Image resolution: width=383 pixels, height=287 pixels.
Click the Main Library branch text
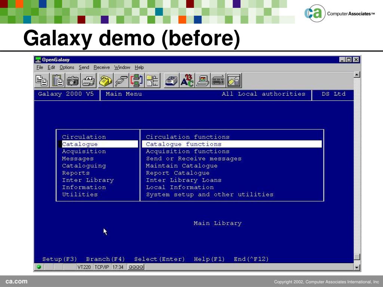[217, 223]
